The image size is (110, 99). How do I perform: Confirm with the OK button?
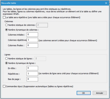click(83, 93)
